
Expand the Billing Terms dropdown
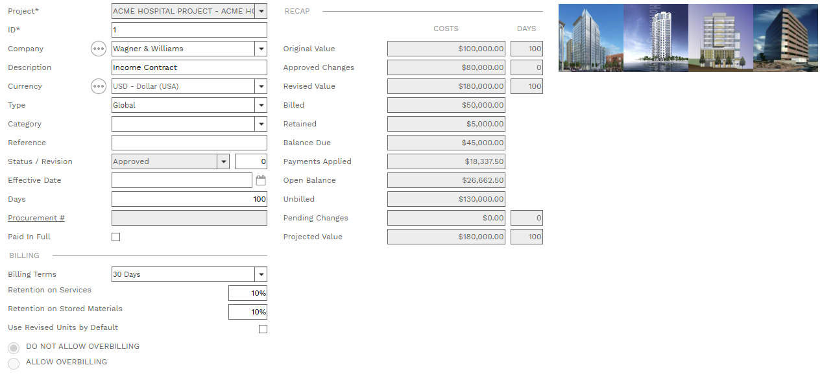coord(261,274)
